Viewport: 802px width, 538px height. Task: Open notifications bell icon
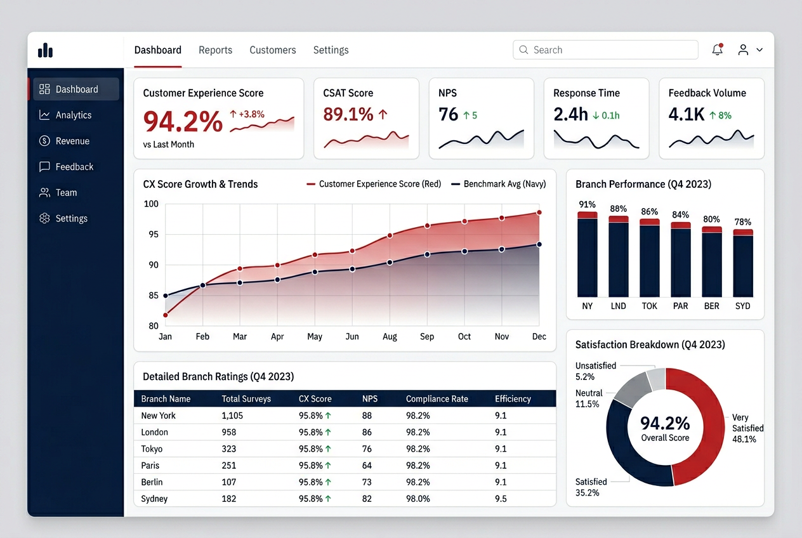tap(718, 49)
